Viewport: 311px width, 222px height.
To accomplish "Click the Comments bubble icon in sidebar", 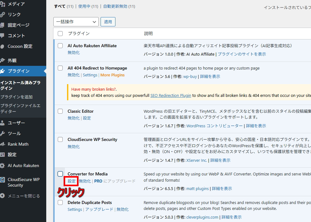I will [2, 36].
